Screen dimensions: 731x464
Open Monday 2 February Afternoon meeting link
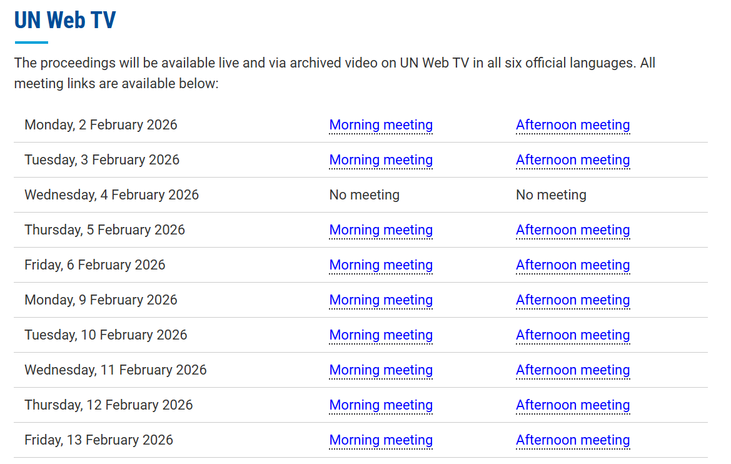(572, 125)
